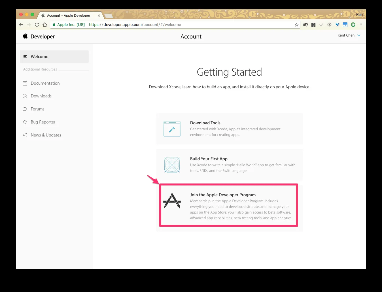
Task: Go to the browser home page
Action: tap(45, 25)
